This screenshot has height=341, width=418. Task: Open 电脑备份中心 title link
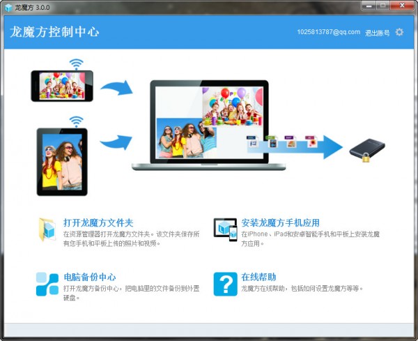(x=90, y=277)
